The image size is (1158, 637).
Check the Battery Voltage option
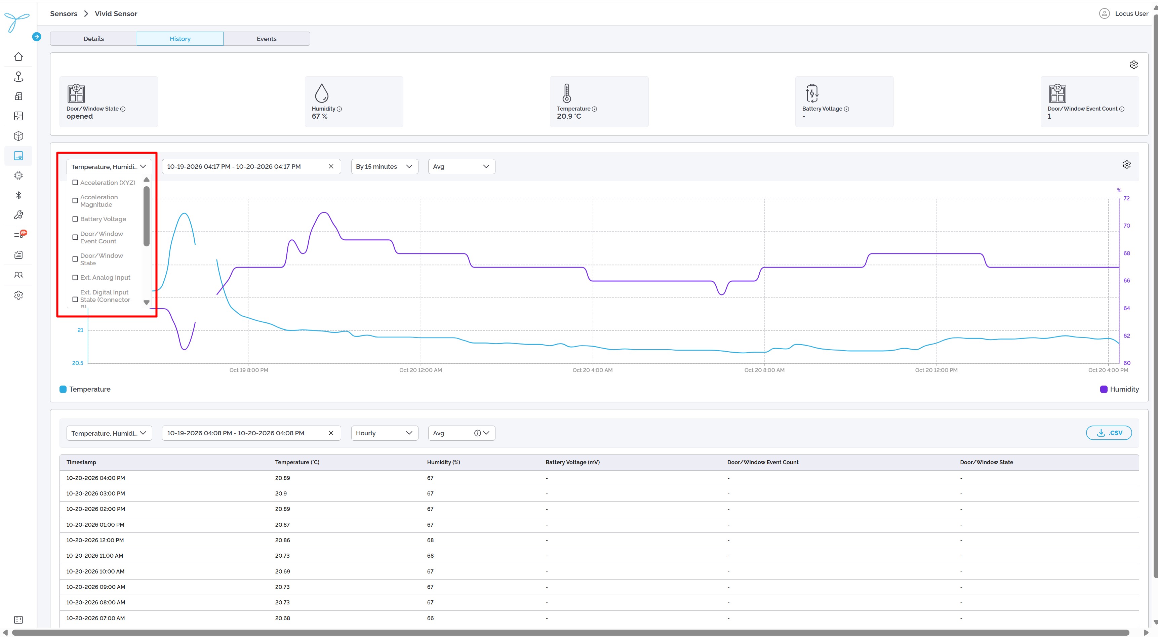tap(75, 219)
